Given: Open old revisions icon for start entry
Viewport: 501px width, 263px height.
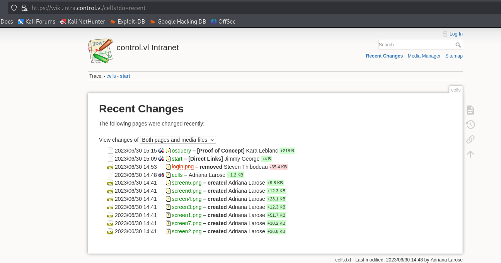Looking at the screenshot, I should [x=168, y=159].
